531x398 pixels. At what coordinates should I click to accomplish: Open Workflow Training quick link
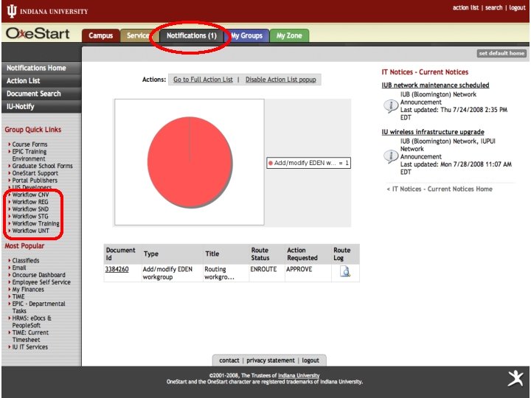click(35, 223)
